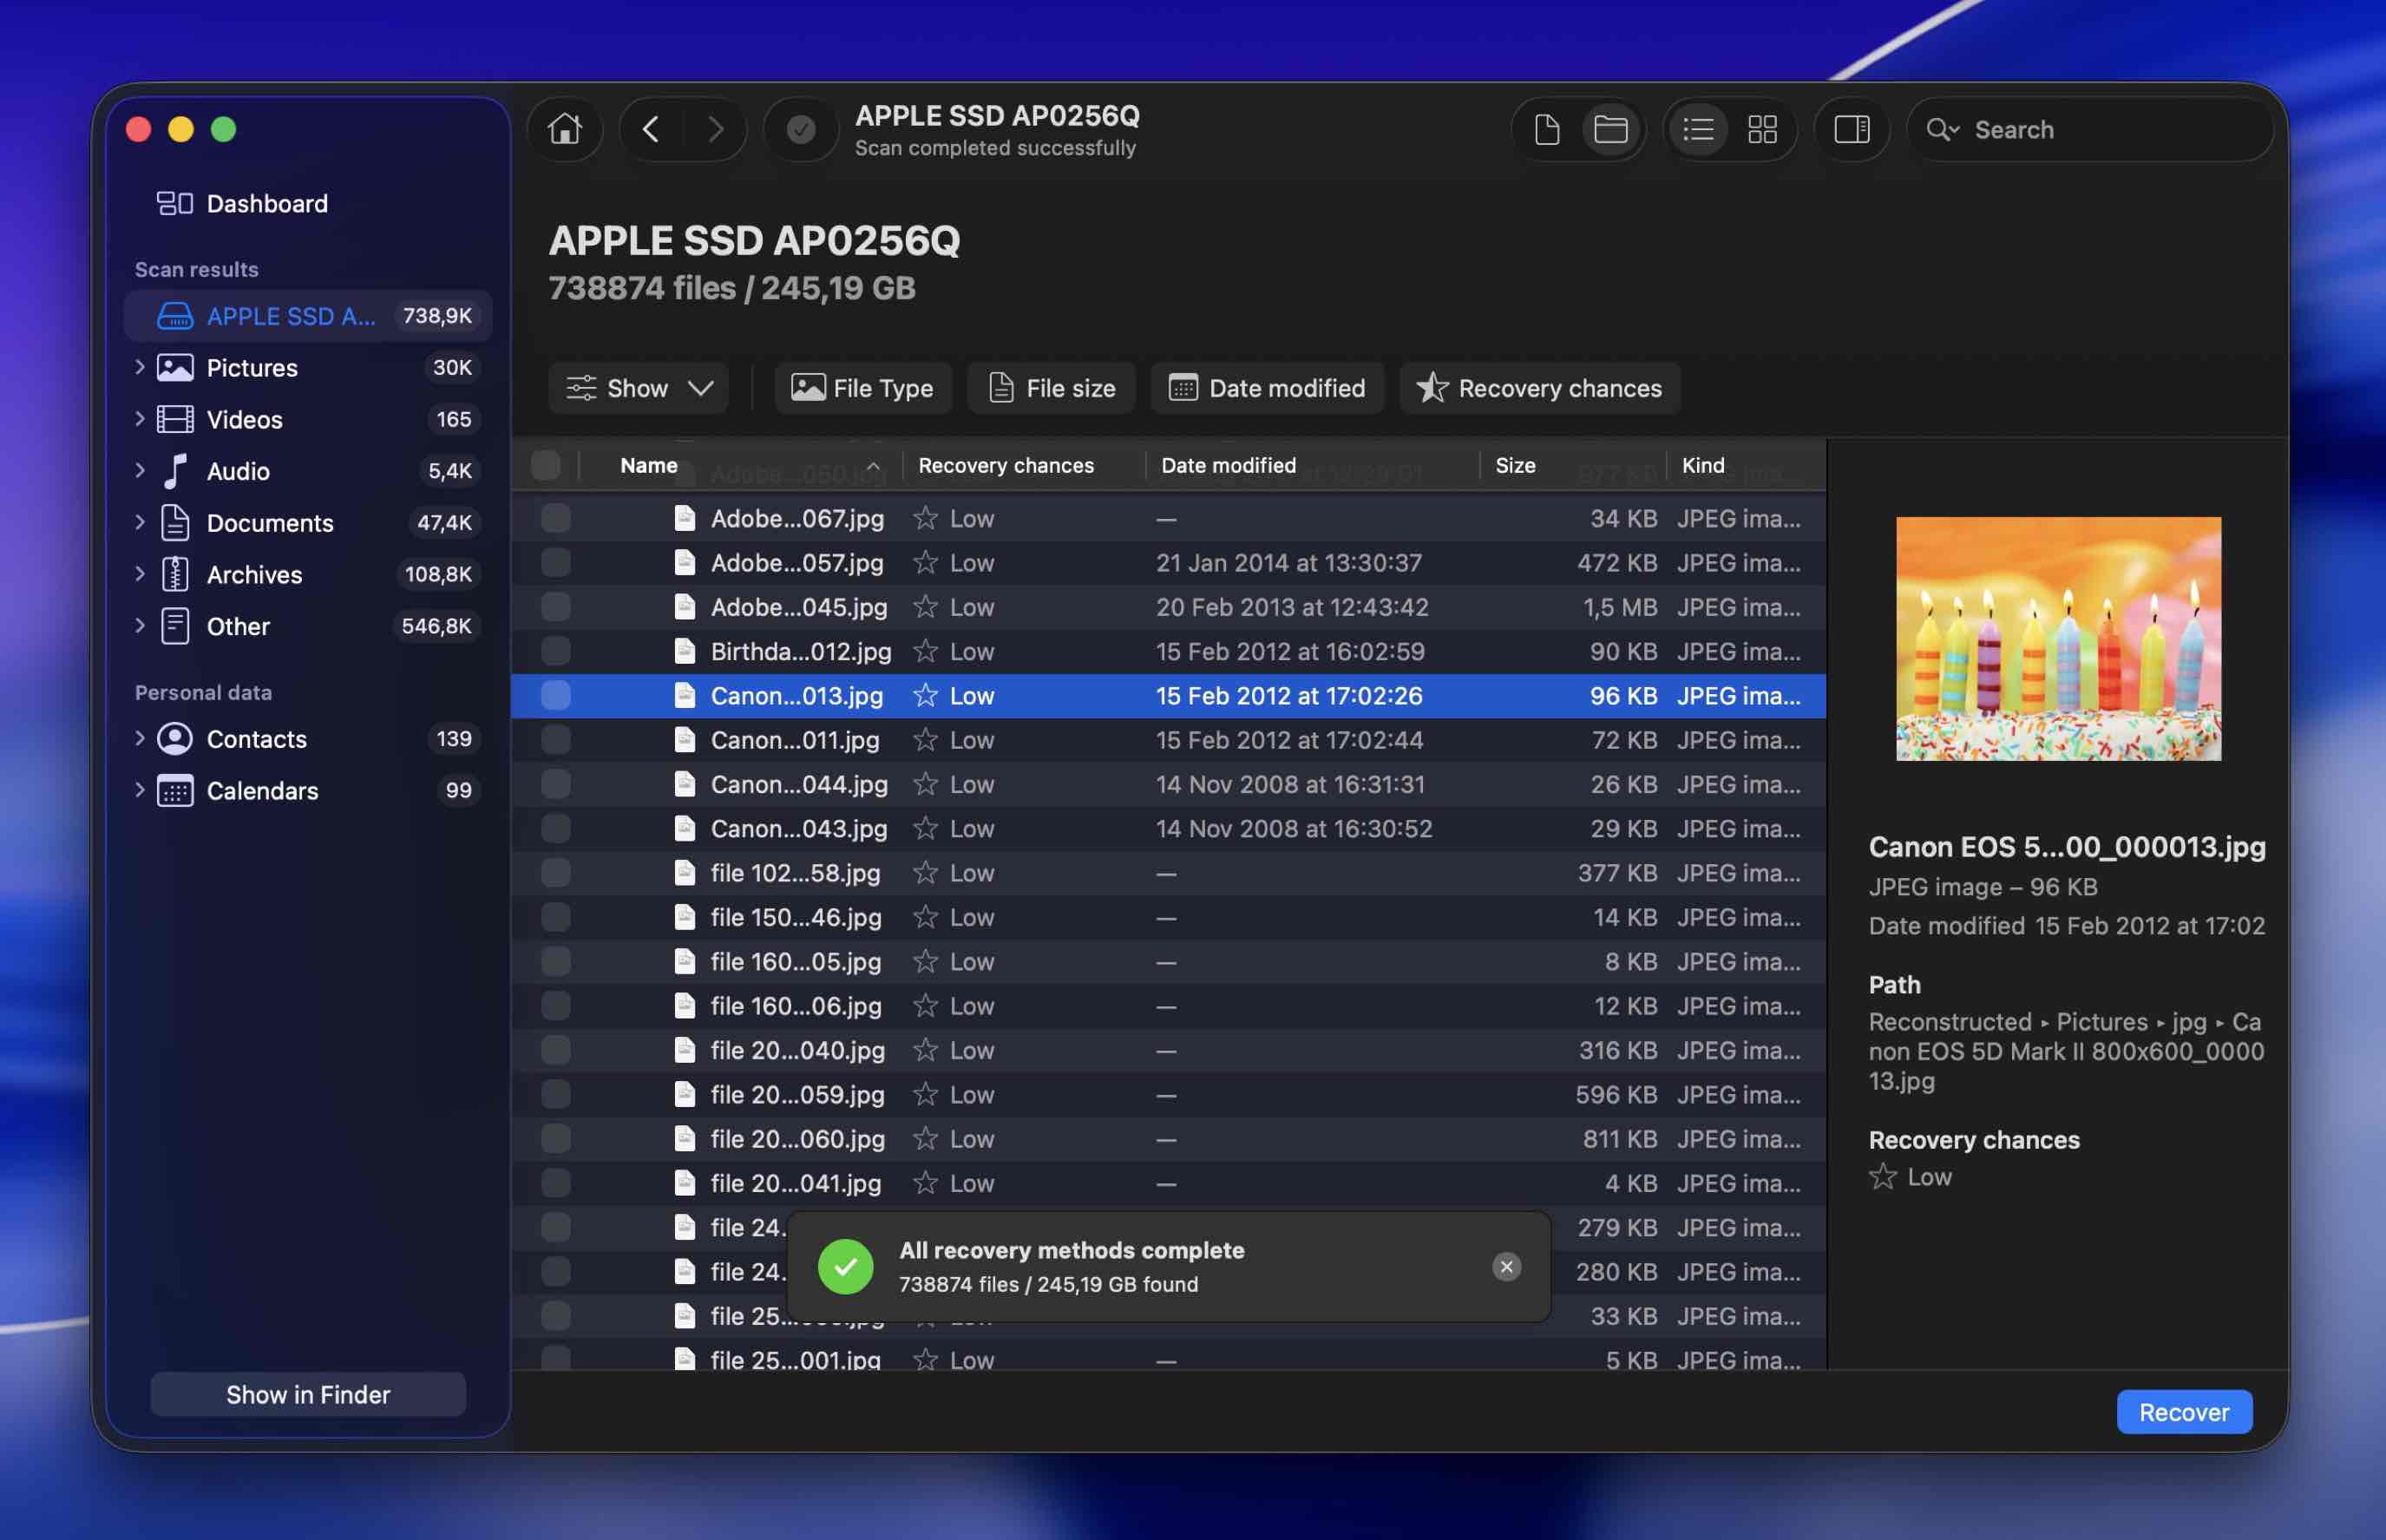Expand the Archives tree chevron

tap(140, 574)
